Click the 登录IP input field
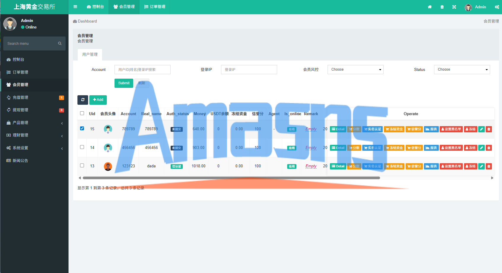502x273 pixels. pos(249,69)
